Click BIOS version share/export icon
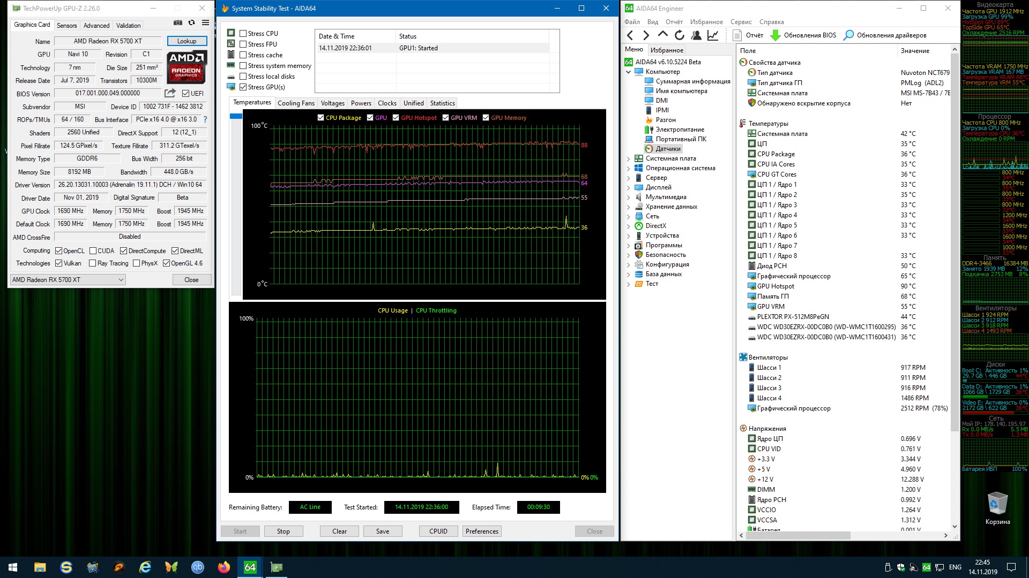The height and width of the screenshot is (578, 1029). tap(170, 93)
